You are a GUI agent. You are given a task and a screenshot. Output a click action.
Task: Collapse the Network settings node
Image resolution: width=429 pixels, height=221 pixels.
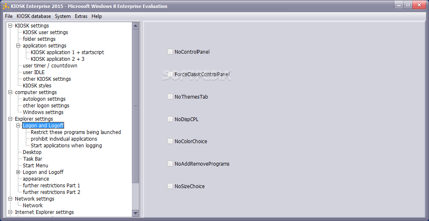[10, 199]
